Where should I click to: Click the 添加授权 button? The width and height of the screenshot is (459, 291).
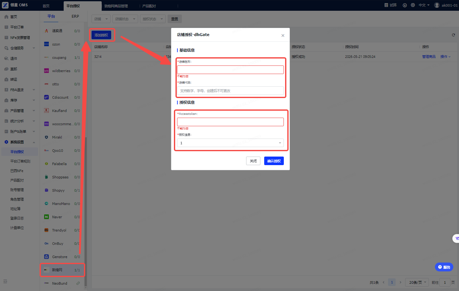[x=101, y=35]
